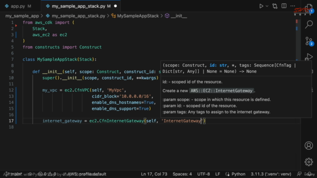Click super().__init__ call on line 10

[x=62, y=78]
